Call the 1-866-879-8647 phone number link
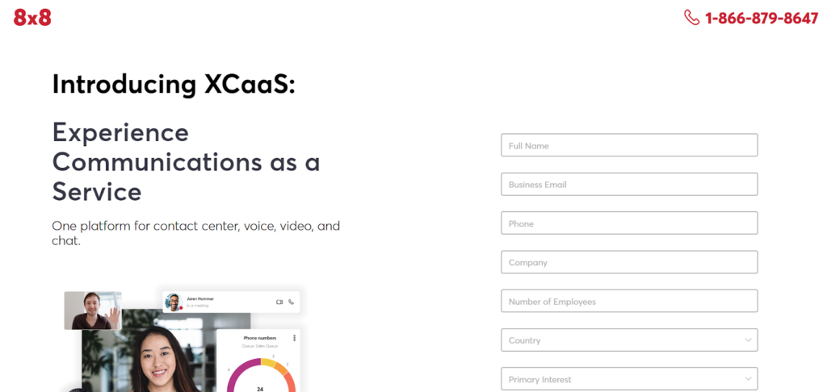827x392 pixels. [761, 18]
